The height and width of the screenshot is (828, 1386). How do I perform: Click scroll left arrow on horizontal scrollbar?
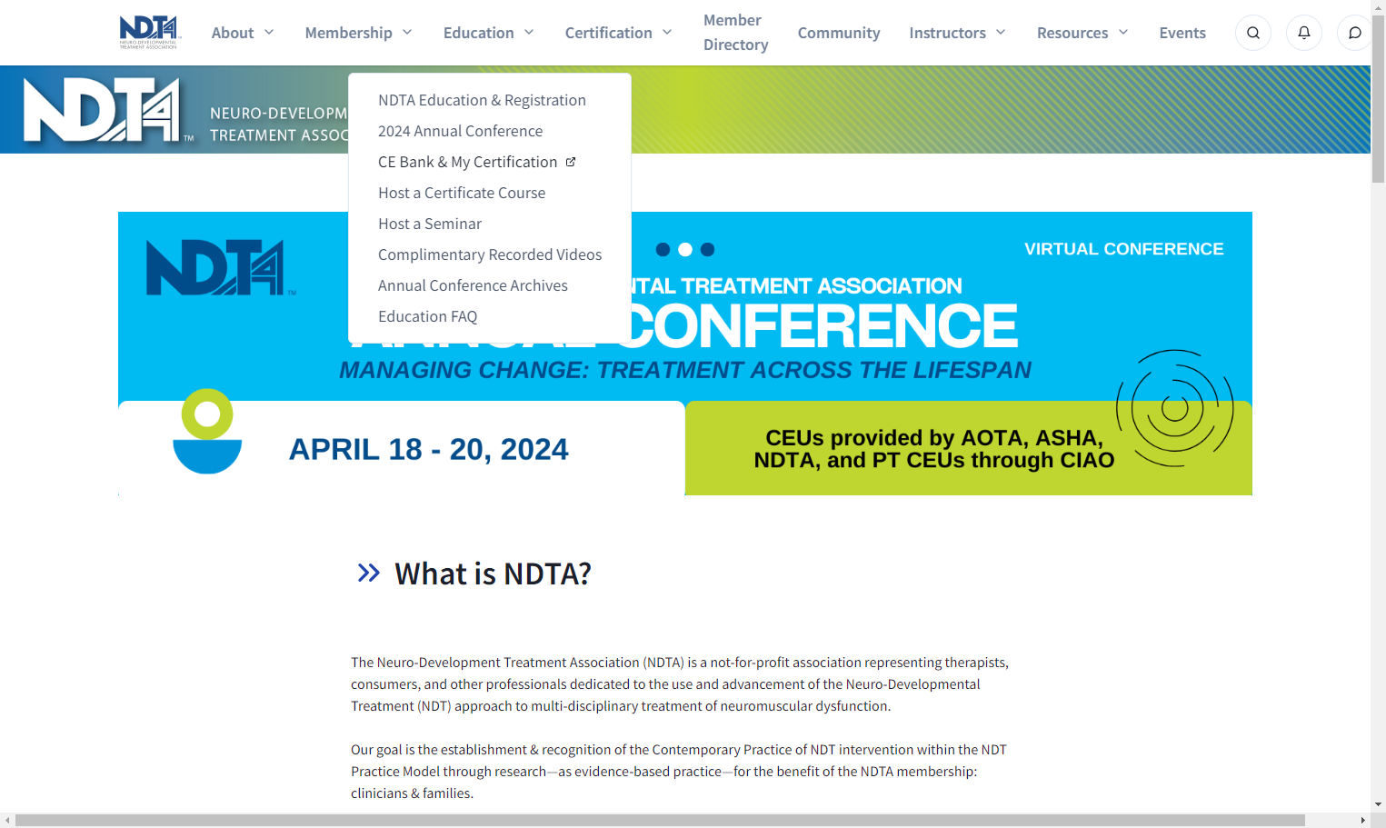(x=7, y=821)
